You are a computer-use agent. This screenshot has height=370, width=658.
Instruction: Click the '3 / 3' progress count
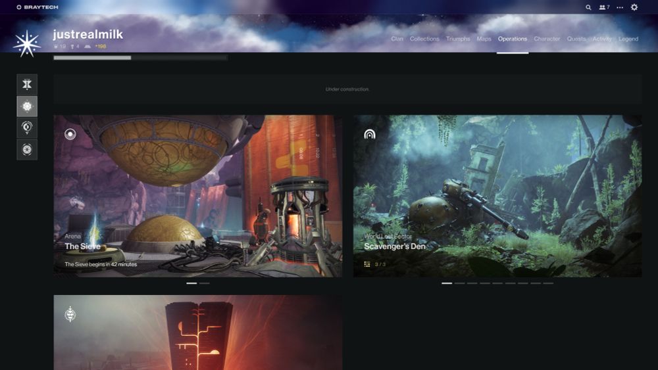point(380,264)
